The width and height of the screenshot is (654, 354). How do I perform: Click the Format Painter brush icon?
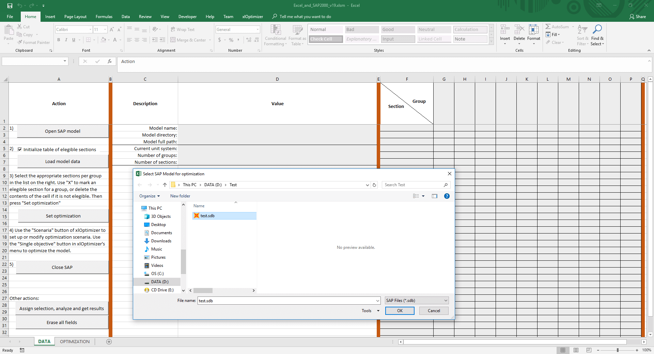[x=20, y=42]
